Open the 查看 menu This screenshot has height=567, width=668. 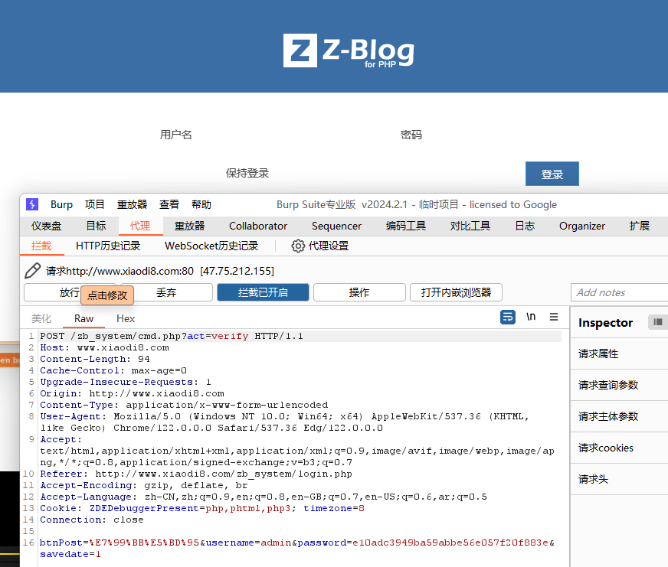169,205
